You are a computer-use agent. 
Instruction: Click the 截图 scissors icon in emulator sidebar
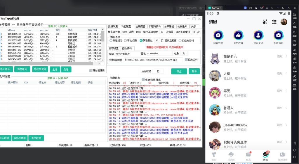[x=295, y=50]
